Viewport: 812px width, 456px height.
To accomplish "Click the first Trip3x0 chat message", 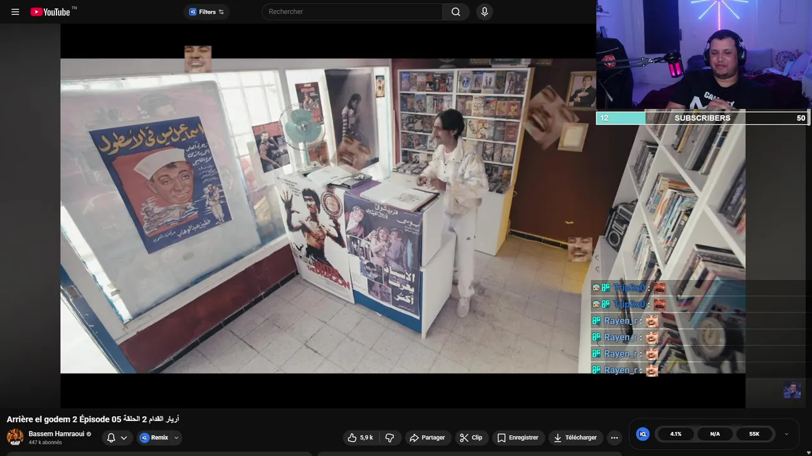I will click(629, 288).
